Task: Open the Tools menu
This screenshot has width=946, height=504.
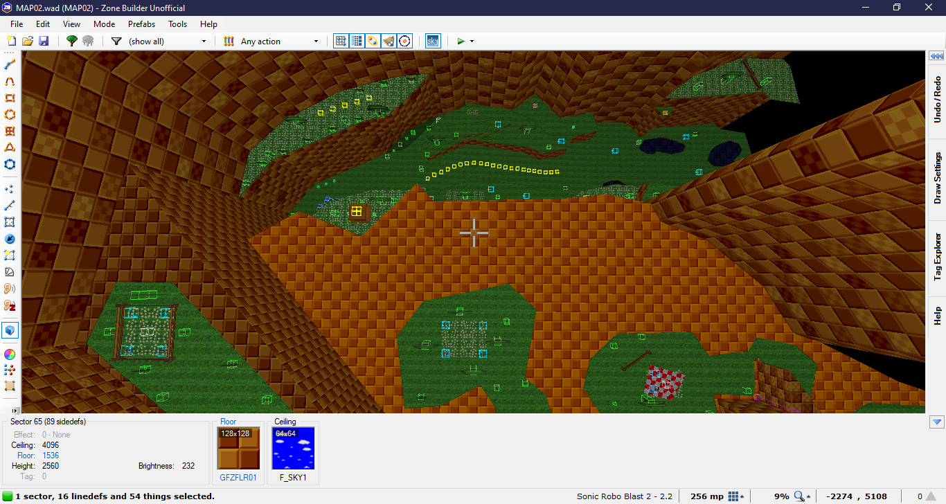Action: click(x=178, y=24)
